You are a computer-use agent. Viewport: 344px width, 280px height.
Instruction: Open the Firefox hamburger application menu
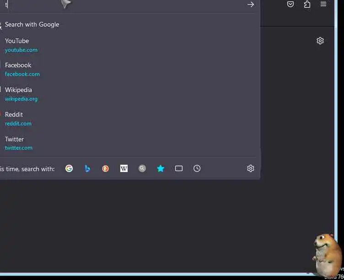[323, 4]
